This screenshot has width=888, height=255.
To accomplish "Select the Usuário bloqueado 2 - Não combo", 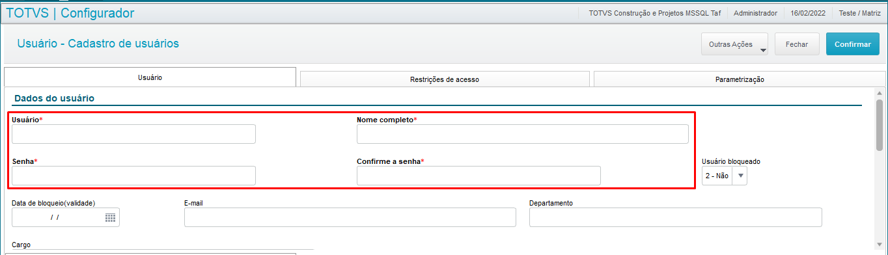I will [724, 176].
